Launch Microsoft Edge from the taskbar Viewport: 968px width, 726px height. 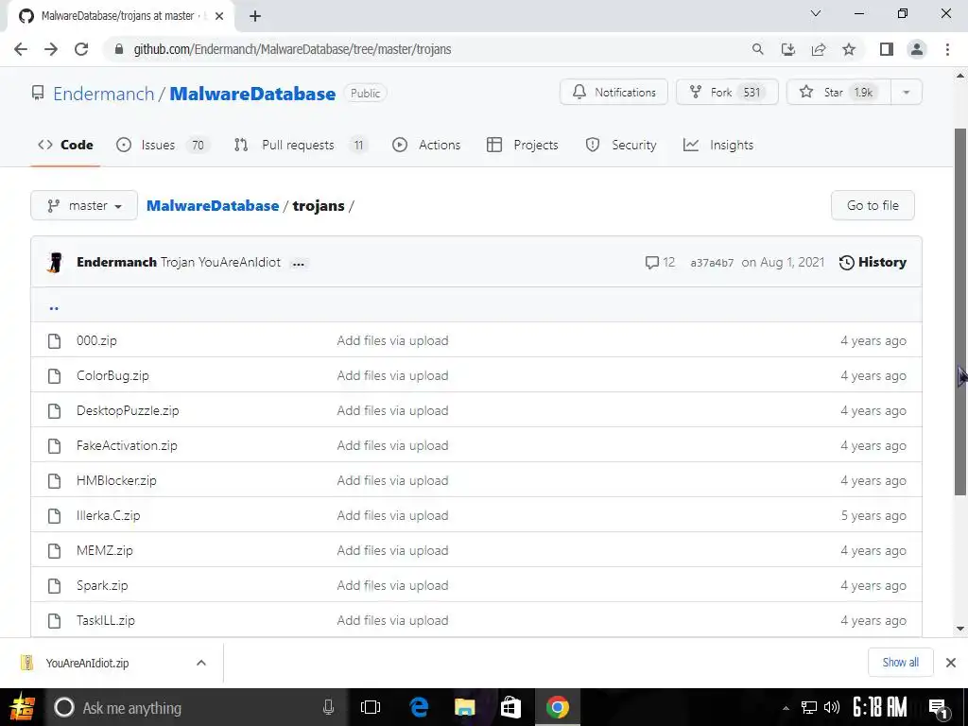point(419,707)
